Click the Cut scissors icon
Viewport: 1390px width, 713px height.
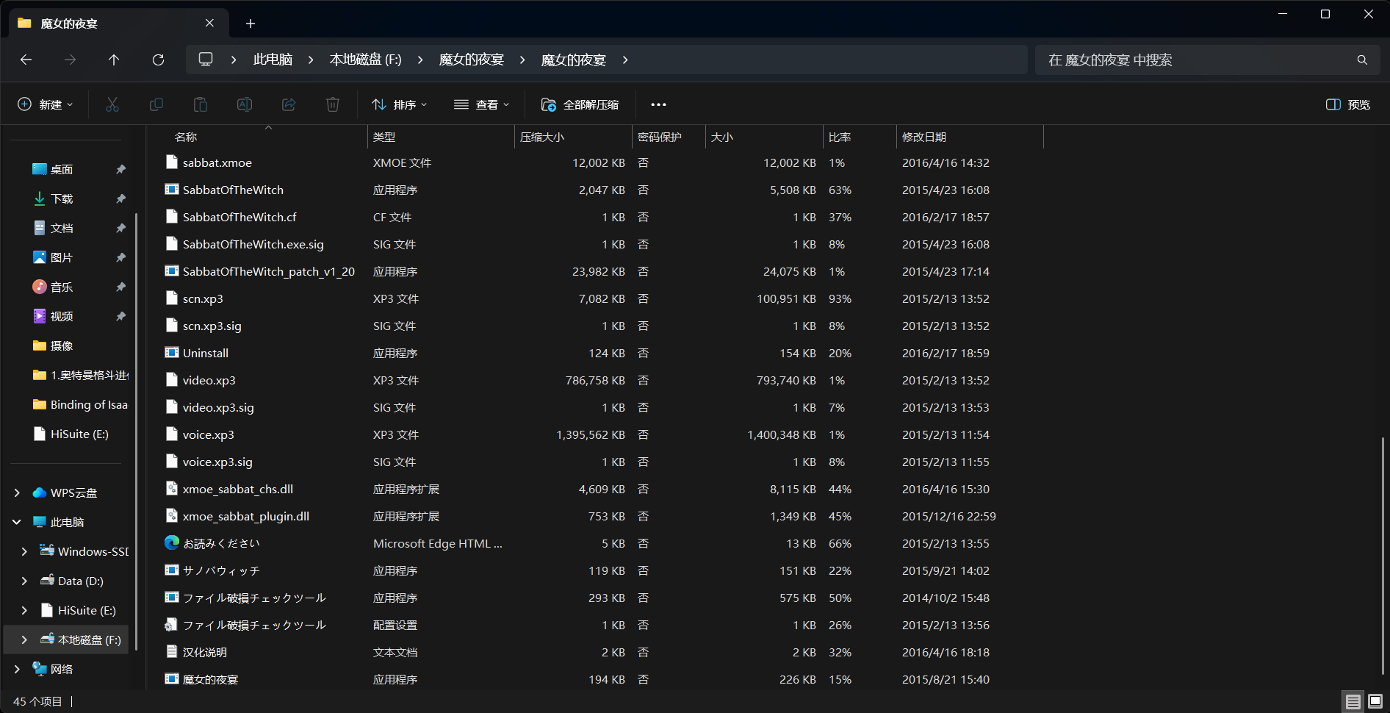tap(112, 104)
